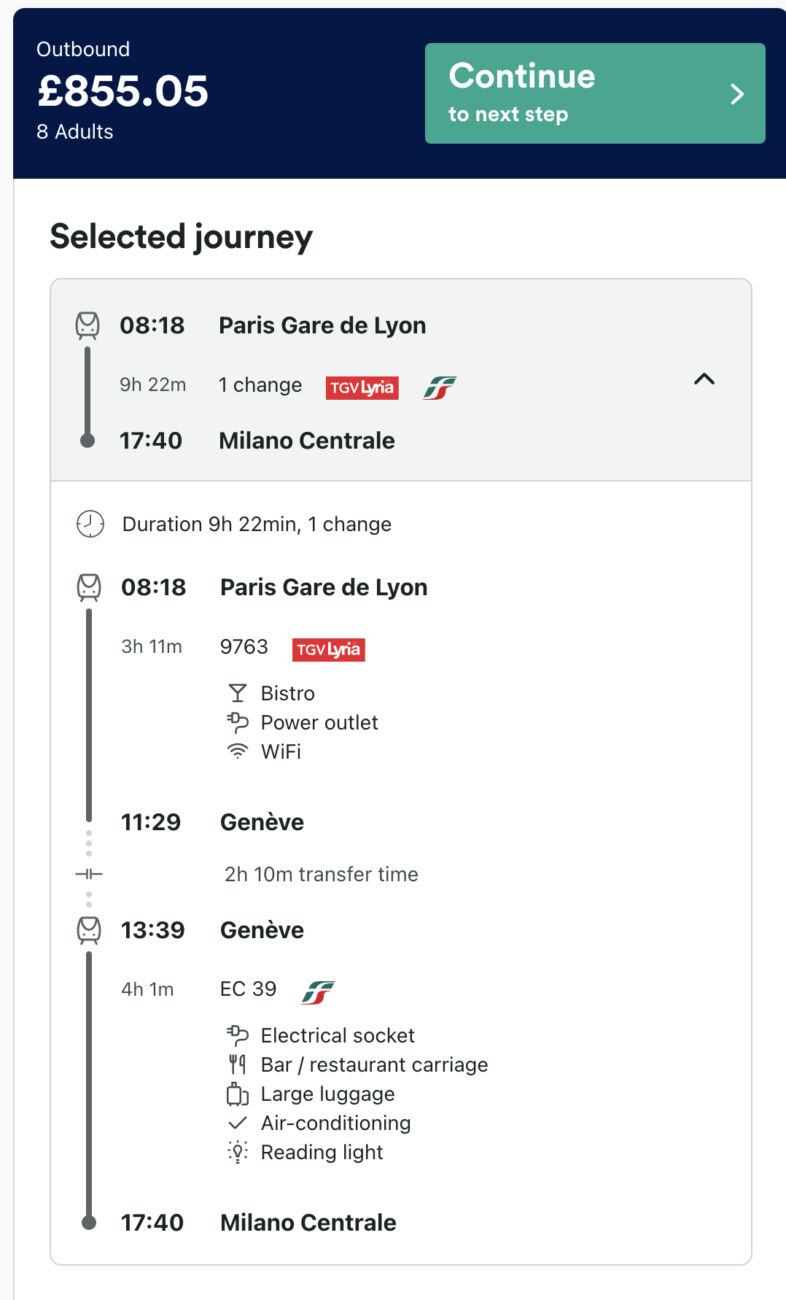Click the Trenitalia logo in journey summary

point(440,387)
